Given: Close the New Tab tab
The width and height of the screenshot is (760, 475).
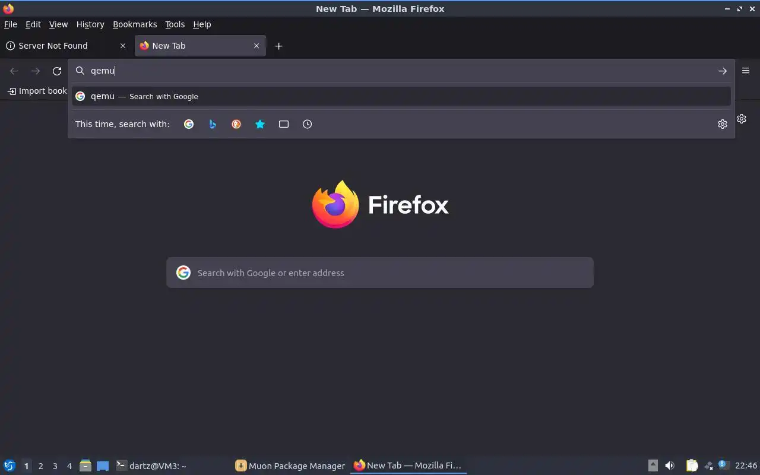Looking at the screenshot, I should tap(256, 46).
